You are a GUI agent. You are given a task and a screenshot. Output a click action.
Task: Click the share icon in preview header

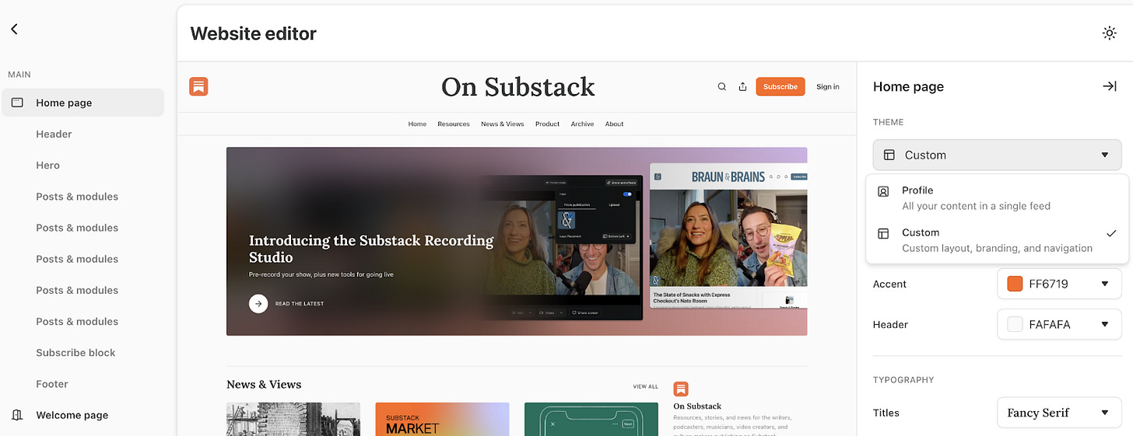[742, 86]
